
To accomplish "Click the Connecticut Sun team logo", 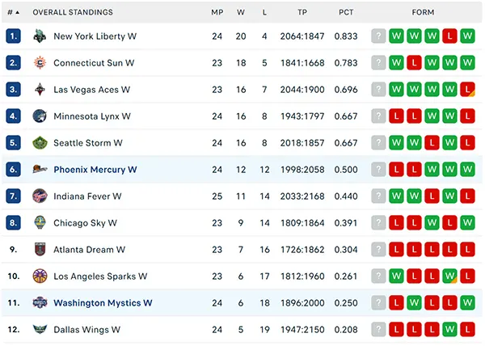I will pyautogui.click(x=40, y=63).
